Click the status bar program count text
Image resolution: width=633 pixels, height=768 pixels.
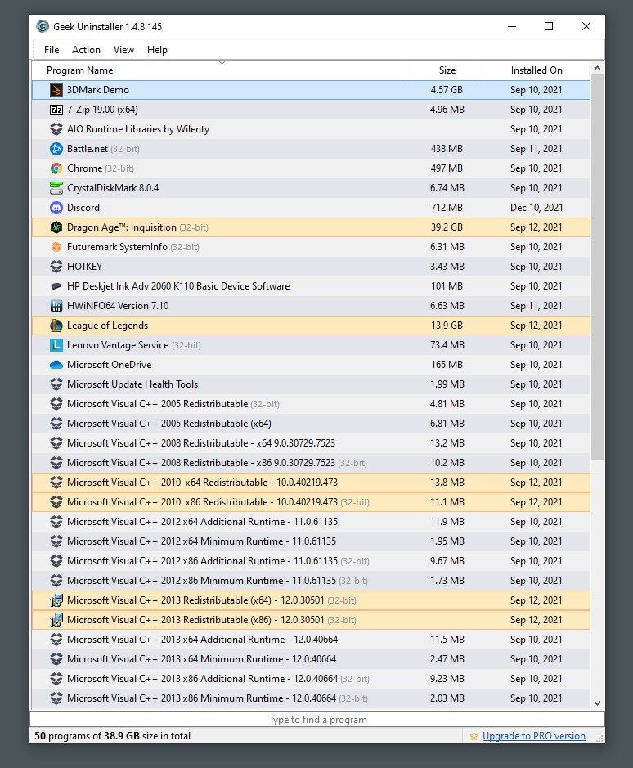[112, 736]
